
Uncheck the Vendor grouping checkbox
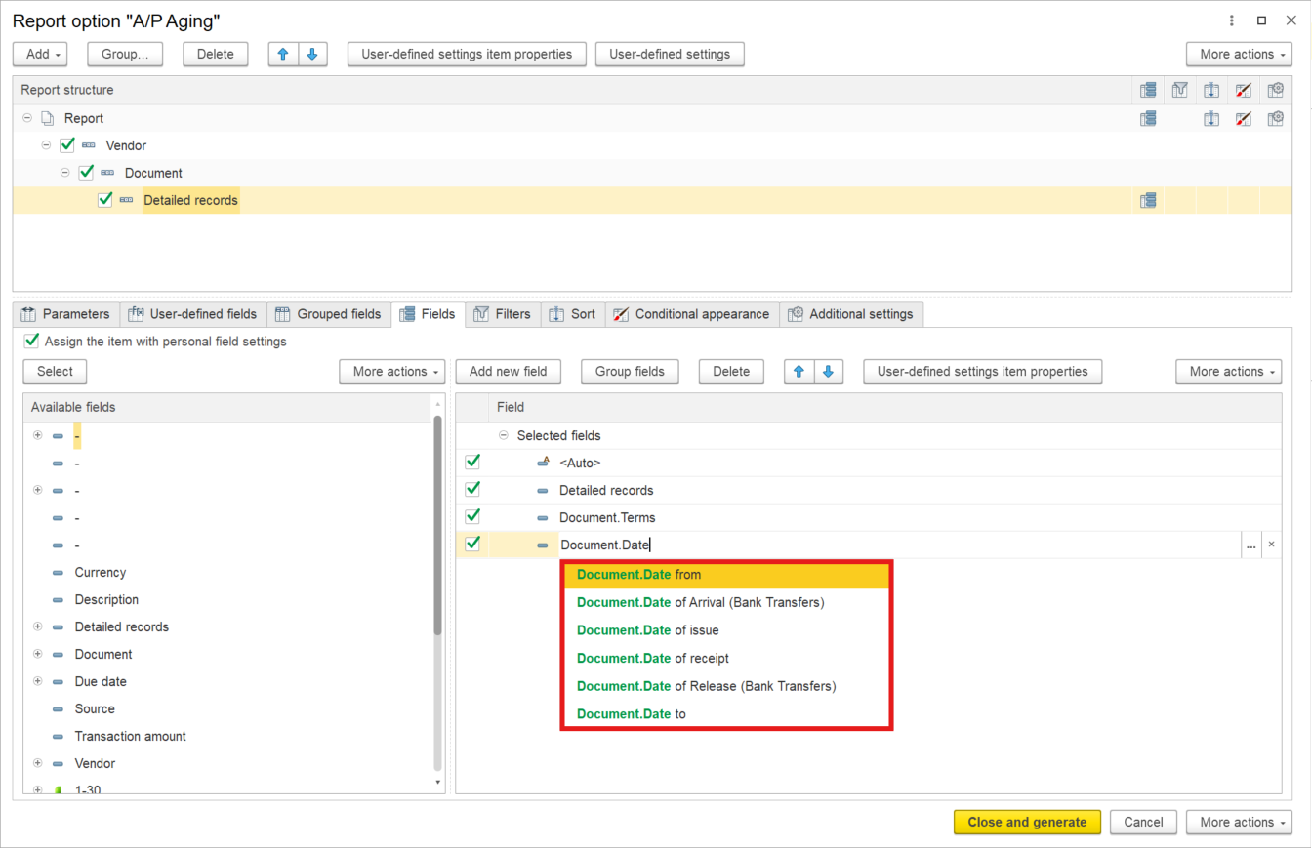(67, 145)
